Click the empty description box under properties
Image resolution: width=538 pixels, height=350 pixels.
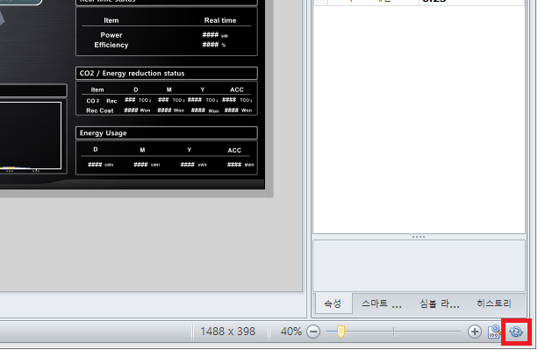coord(419,266)
